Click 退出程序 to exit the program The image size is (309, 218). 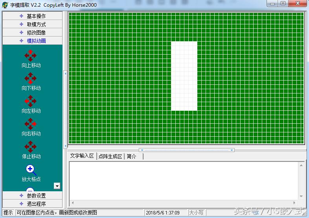coord(32,204)
